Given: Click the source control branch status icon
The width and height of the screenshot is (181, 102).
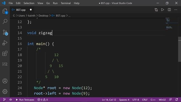Looking at the screenshot, I should point(5,99).
